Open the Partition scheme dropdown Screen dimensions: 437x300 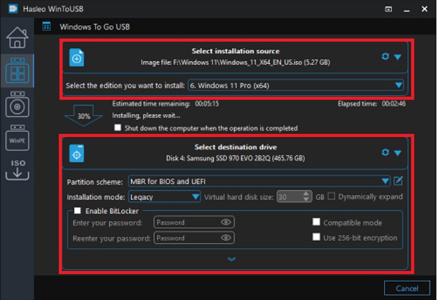click(x=259, y=181)
